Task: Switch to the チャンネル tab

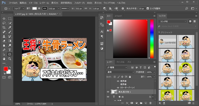Action: tap(120, 62)
